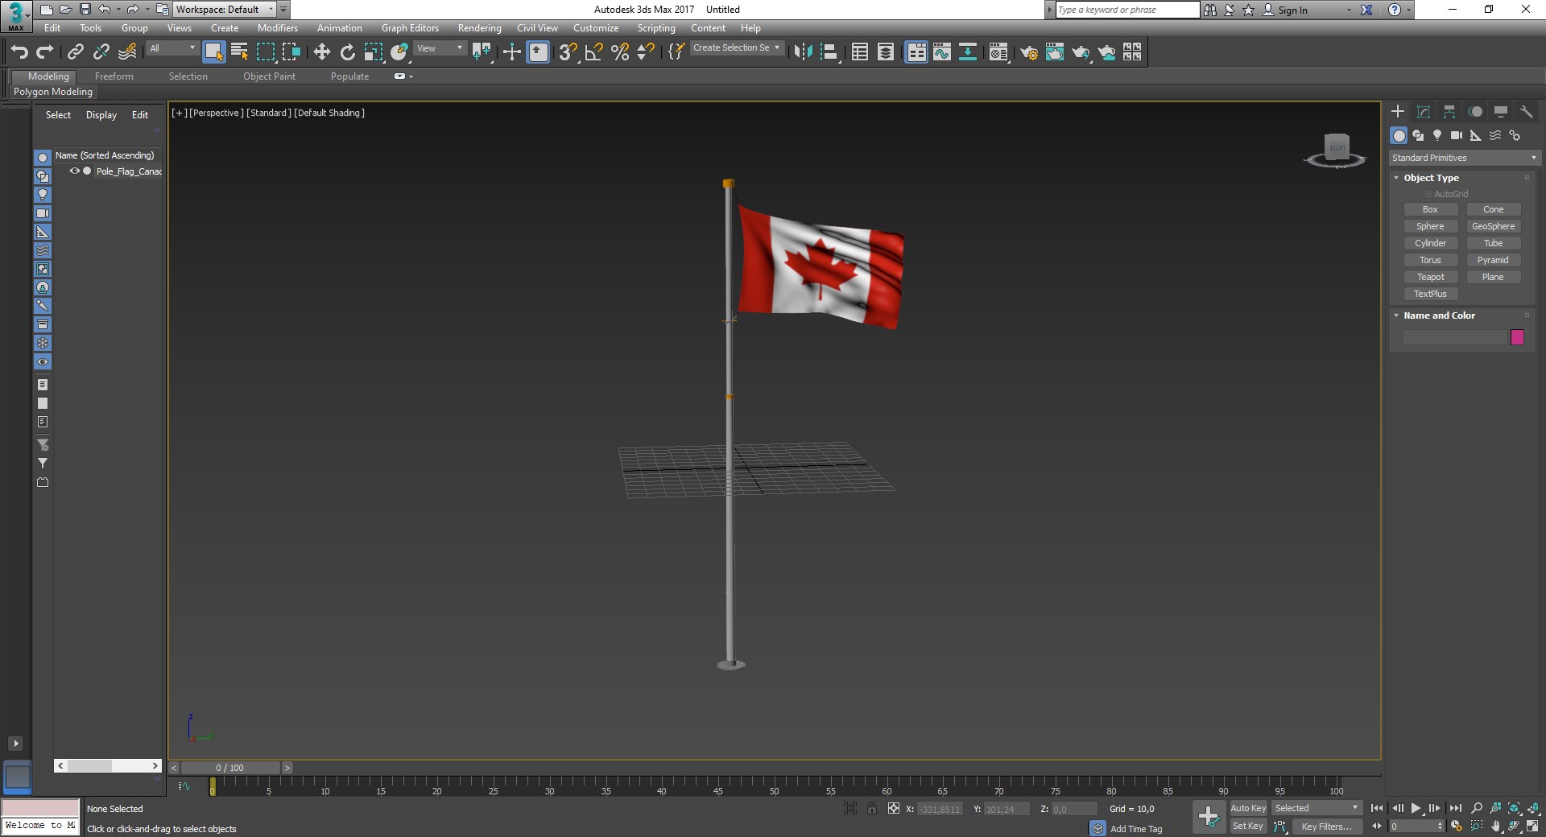Click the Key Filters button
The image size is (1546, 837).
click(1327, 827)
